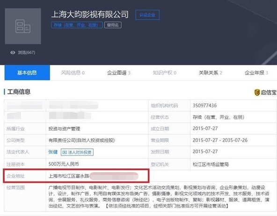
Task: Click the 曾用名 tag button
Action: click(113, 25)
